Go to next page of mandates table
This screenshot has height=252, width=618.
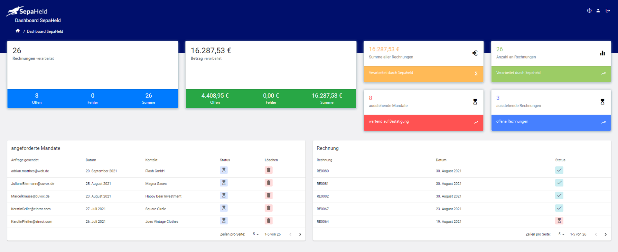(300, 234)
